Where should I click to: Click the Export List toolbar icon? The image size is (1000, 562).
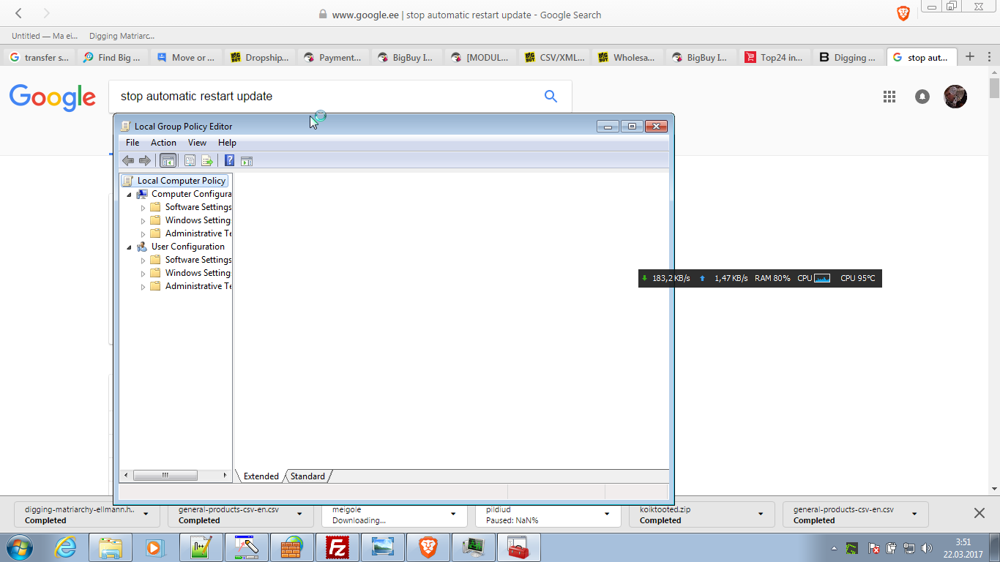(206, 161)
